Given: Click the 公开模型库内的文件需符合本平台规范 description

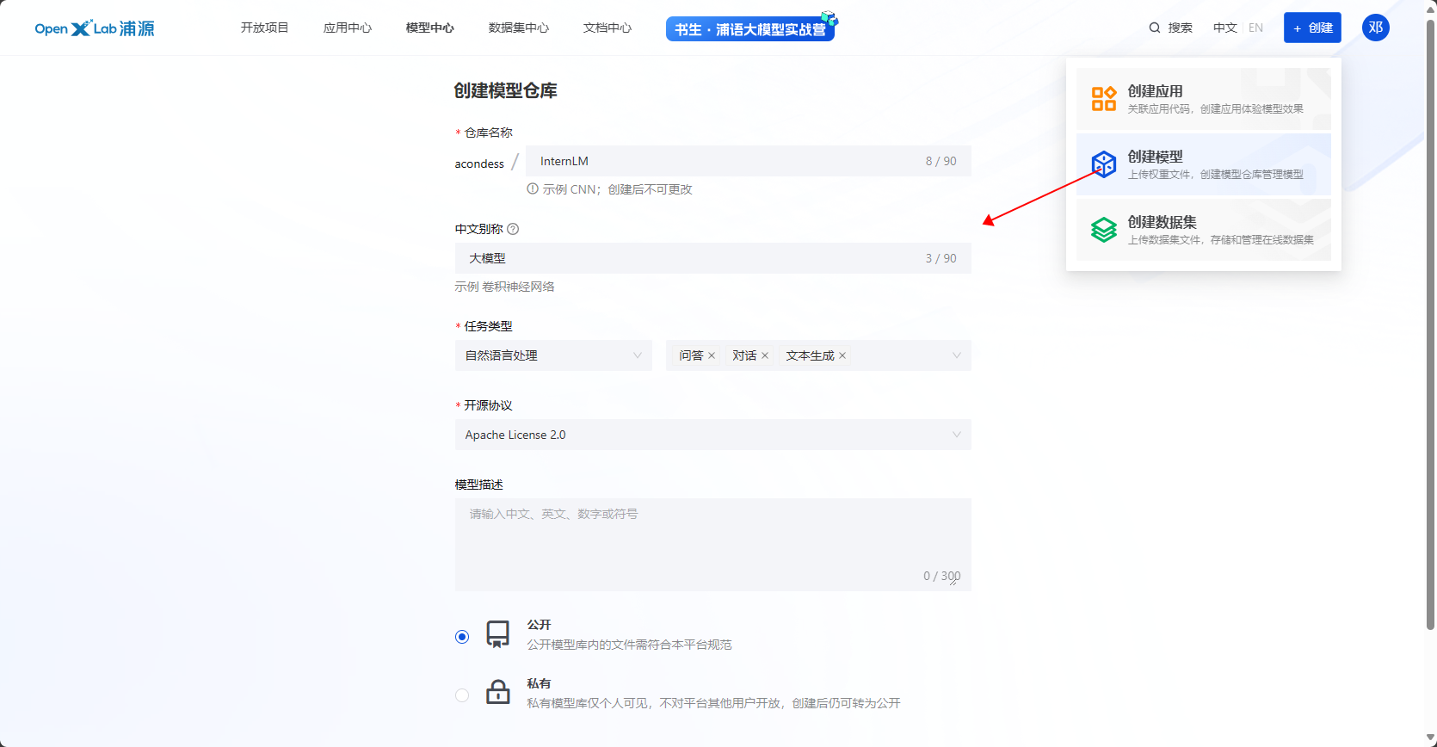Looking at the screenshot, I should tap(629, 645).
